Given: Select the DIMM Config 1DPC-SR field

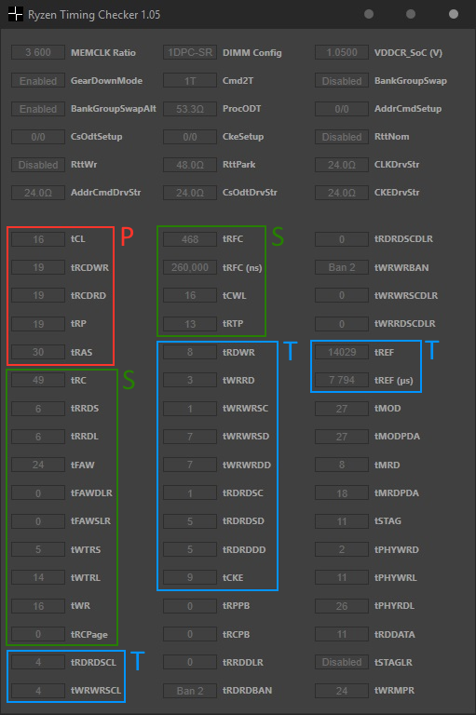Looking at the screenshot, I should click(190, 52).
